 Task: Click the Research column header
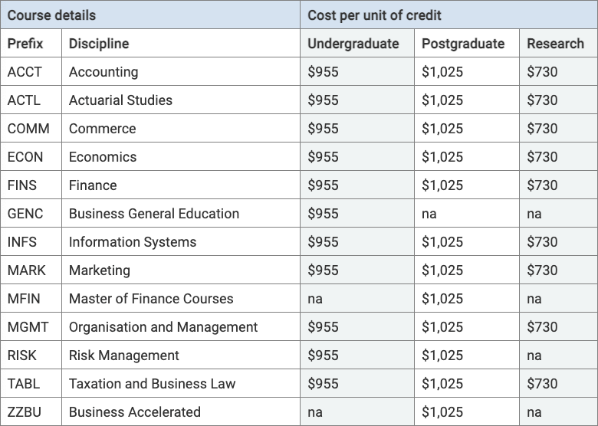[x=555, y=44]
